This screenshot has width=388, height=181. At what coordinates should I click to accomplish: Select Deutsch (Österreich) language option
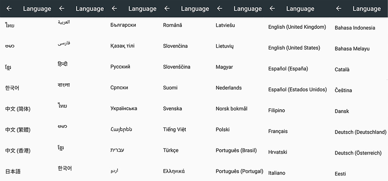358,153
